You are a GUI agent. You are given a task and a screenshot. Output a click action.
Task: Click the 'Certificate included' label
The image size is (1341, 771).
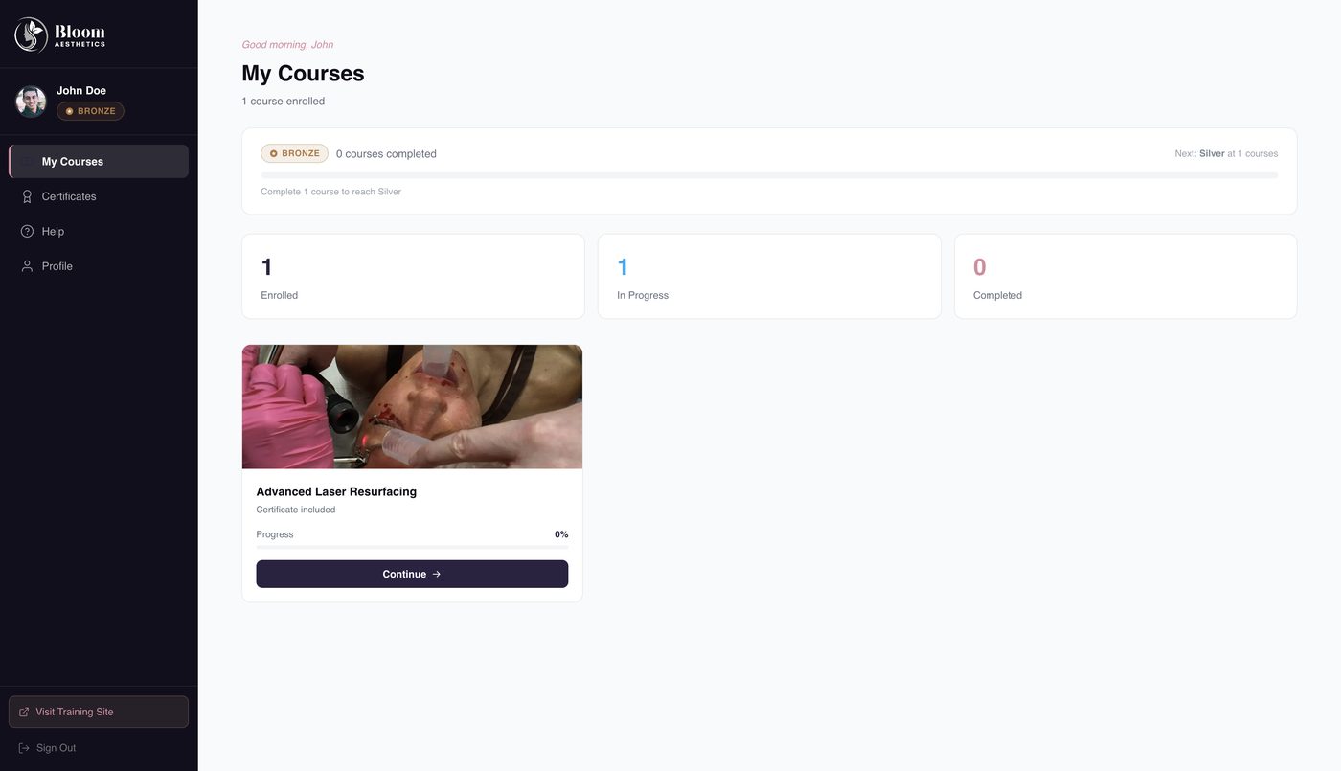click(296, 510)
